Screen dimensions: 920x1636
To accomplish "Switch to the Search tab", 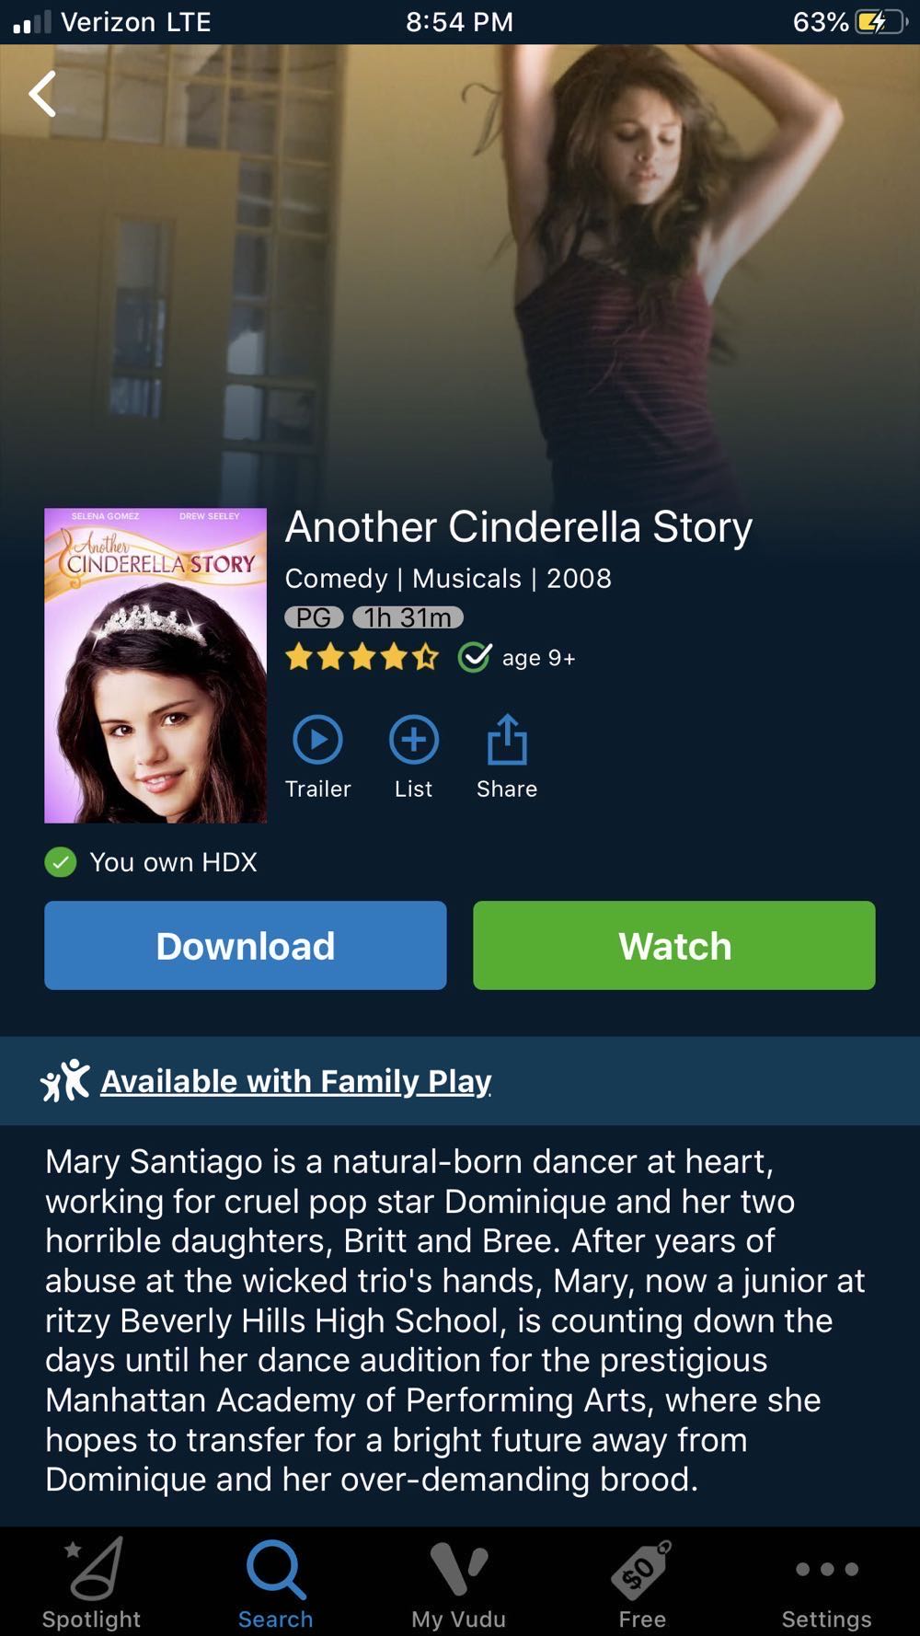I will pos(275,1584).
